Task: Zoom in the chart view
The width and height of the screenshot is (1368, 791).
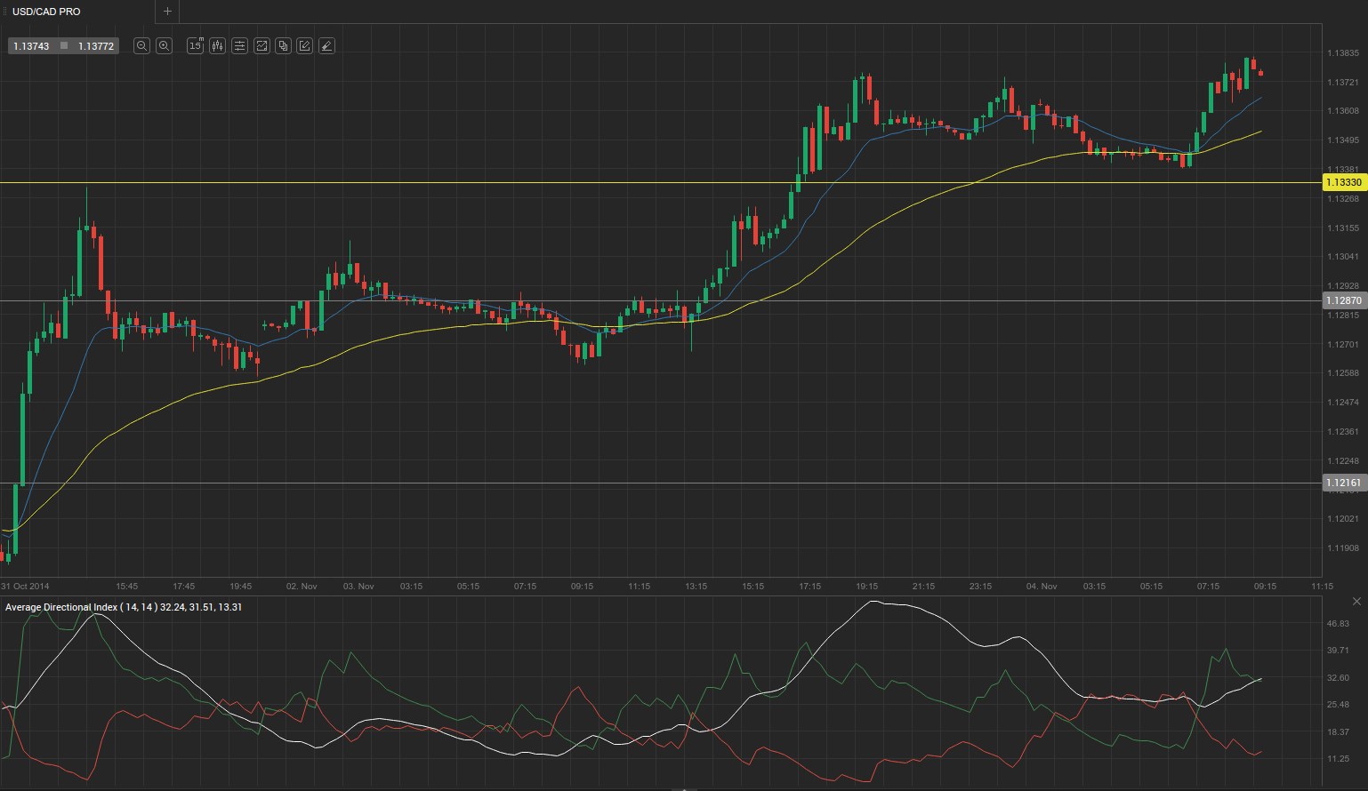Action: pos(164,46)
